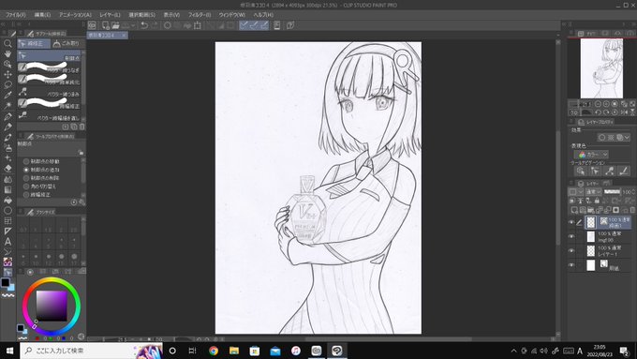Screen dimensions: 637x359
Task: Click the Undo arrow in command bar
Action: 144,25
